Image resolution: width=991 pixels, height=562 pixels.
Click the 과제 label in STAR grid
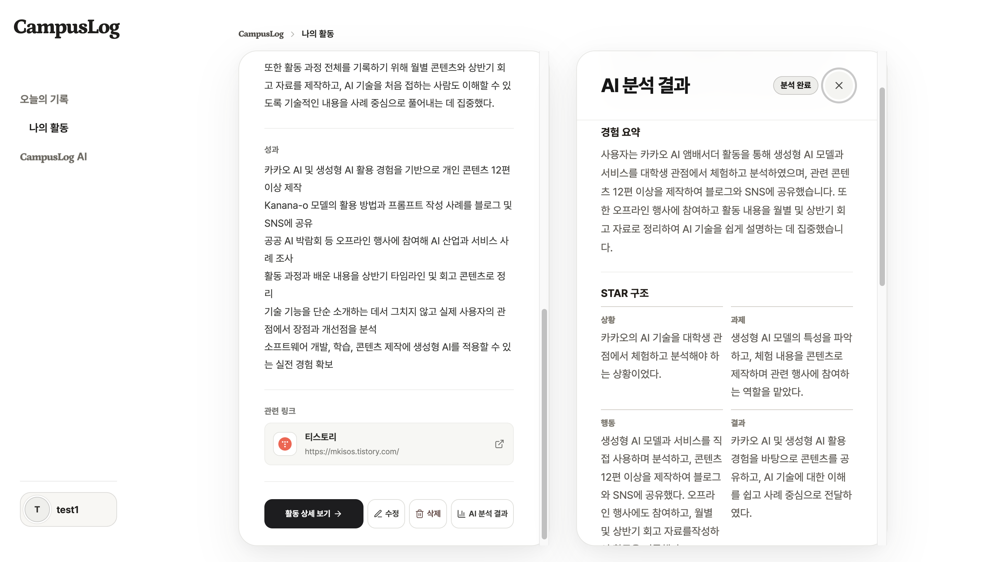[x=738, y=320]
